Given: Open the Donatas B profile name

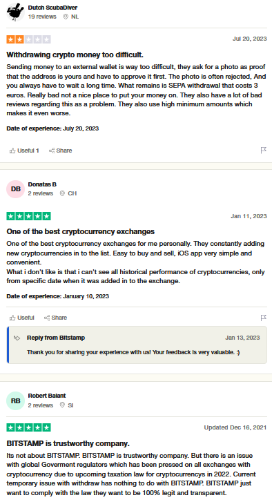Looking at the screenshot, I should (x=42, y=184).
